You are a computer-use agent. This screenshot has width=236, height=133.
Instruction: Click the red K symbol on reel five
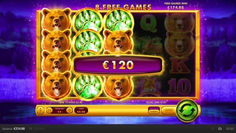(x=180, y=65)
